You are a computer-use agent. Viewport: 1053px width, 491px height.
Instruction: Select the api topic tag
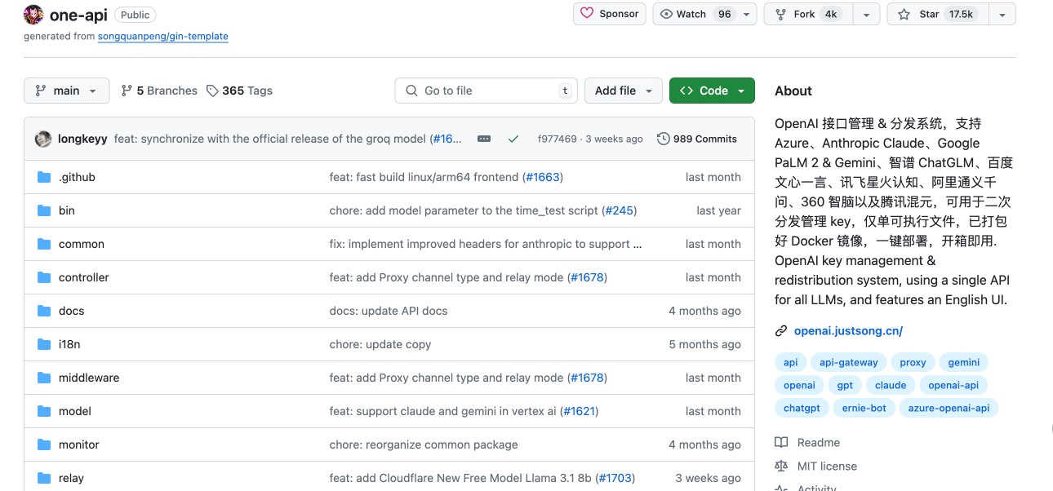791,362
